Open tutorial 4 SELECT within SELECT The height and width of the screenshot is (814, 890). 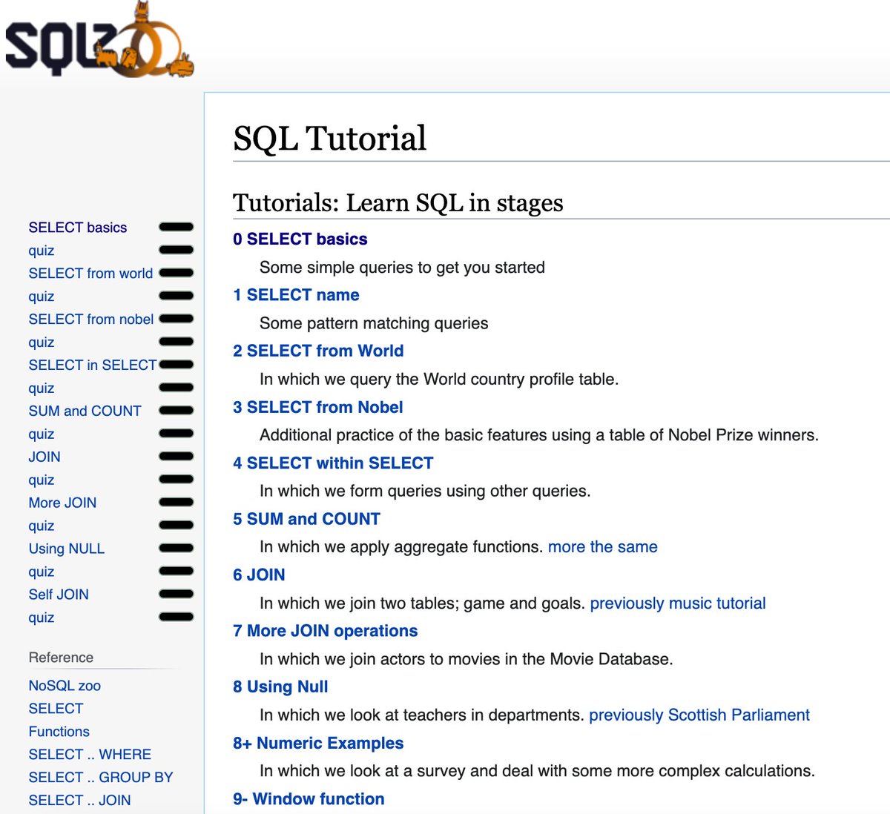click(x=334, y=463)
